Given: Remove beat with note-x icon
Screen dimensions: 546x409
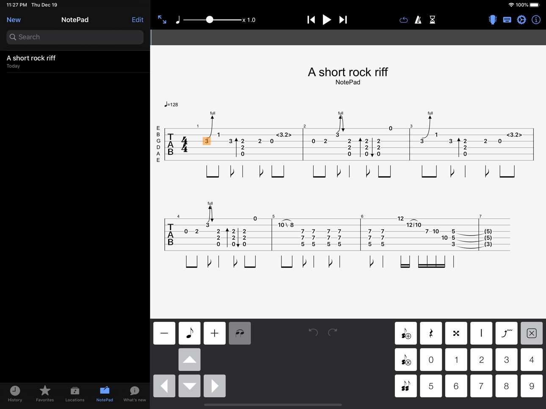Looking at the screenshot, I should [406, 360].
